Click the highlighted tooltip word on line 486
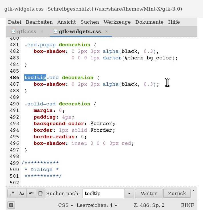 point(35,77)
